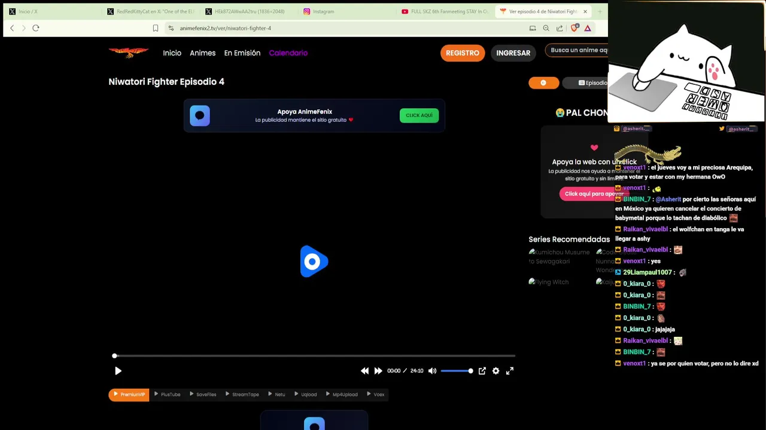Click the address bar URL field

(225, 28)
